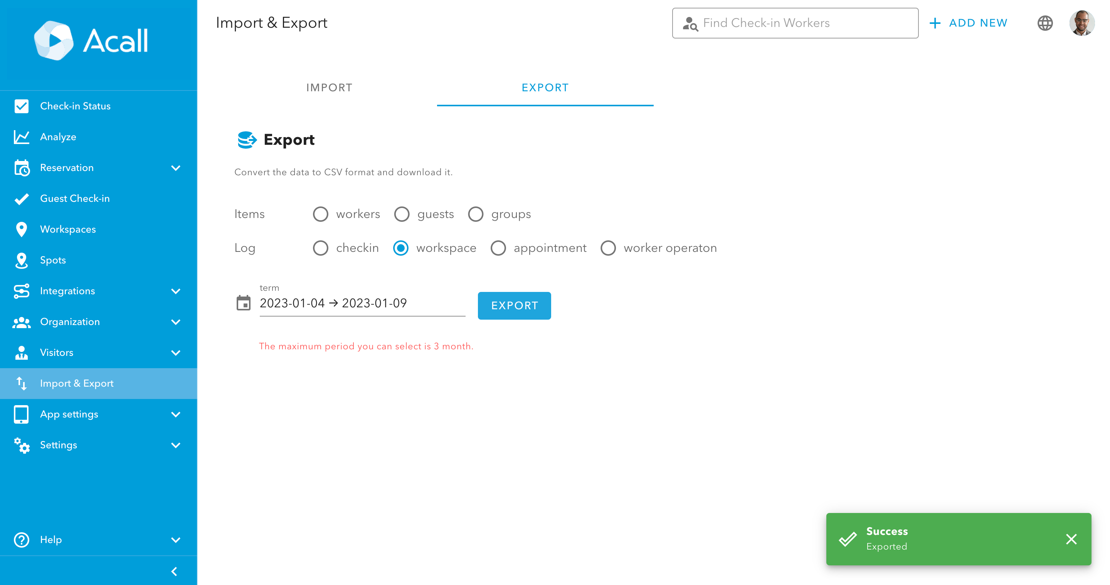The height and width of the screenshot is (585, 1110).
Task: Expand the Settings menu chevron
Action: pos(175,446)
